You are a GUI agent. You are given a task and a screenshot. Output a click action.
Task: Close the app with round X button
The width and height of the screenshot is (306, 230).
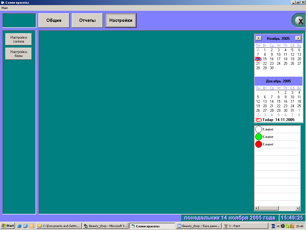pos(299,21)
